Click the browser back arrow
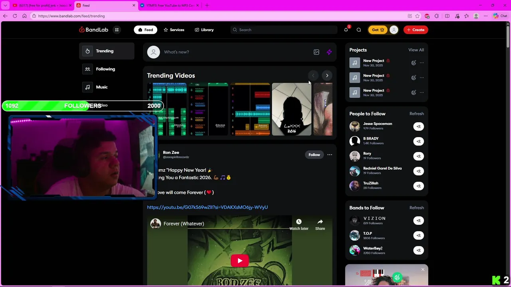 pos(5,16)
